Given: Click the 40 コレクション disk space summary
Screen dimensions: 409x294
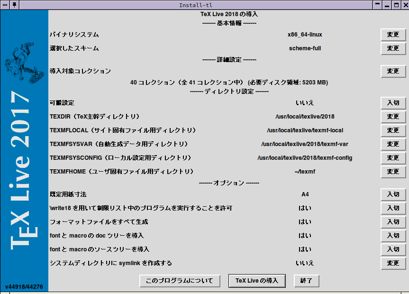Looking at the screenshot, I should click(x=229, y=83).
